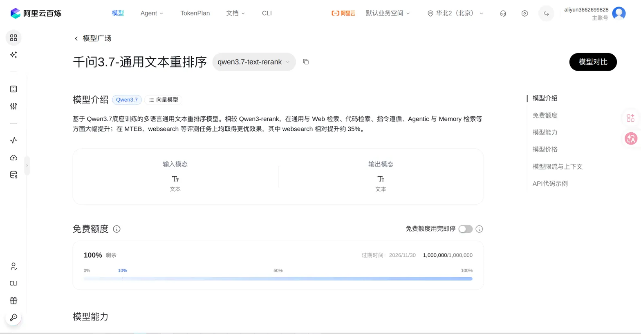Image resolution: width=641 pixels, height=334 pixels.
Task: Jump to API代码示例 in the outline
Action: (550, 184)
